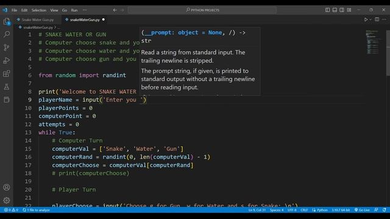Toggle the primary side bar
This screenshot has width=390, height=219.
coord(328,10)
